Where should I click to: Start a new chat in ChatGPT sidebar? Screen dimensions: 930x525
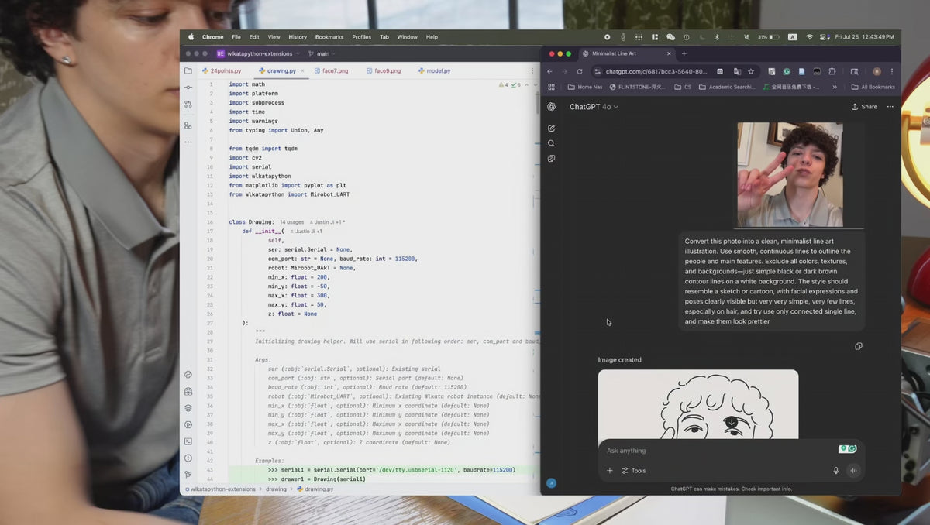pos(551,128)
